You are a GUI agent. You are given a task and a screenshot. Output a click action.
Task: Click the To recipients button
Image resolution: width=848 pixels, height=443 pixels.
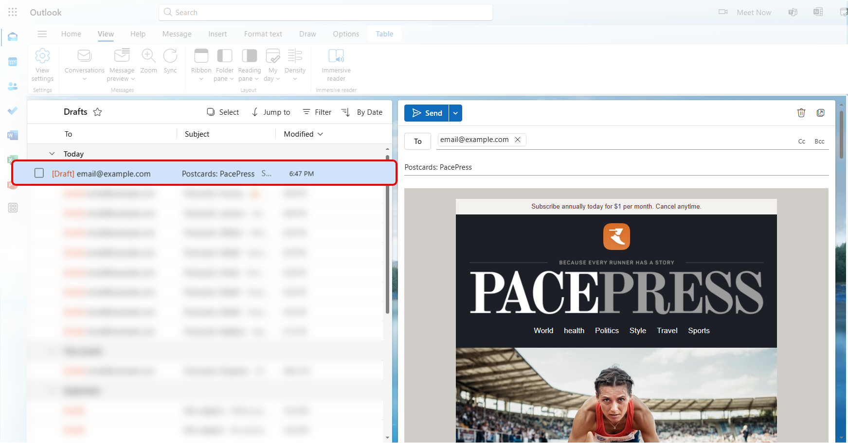pyautogui.click(x=417, y=142)
